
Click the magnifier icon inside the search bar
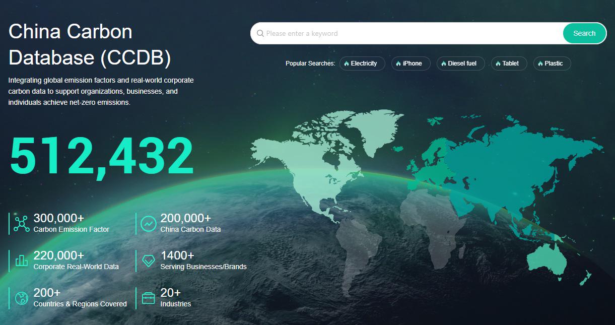[x=260, y=33]
